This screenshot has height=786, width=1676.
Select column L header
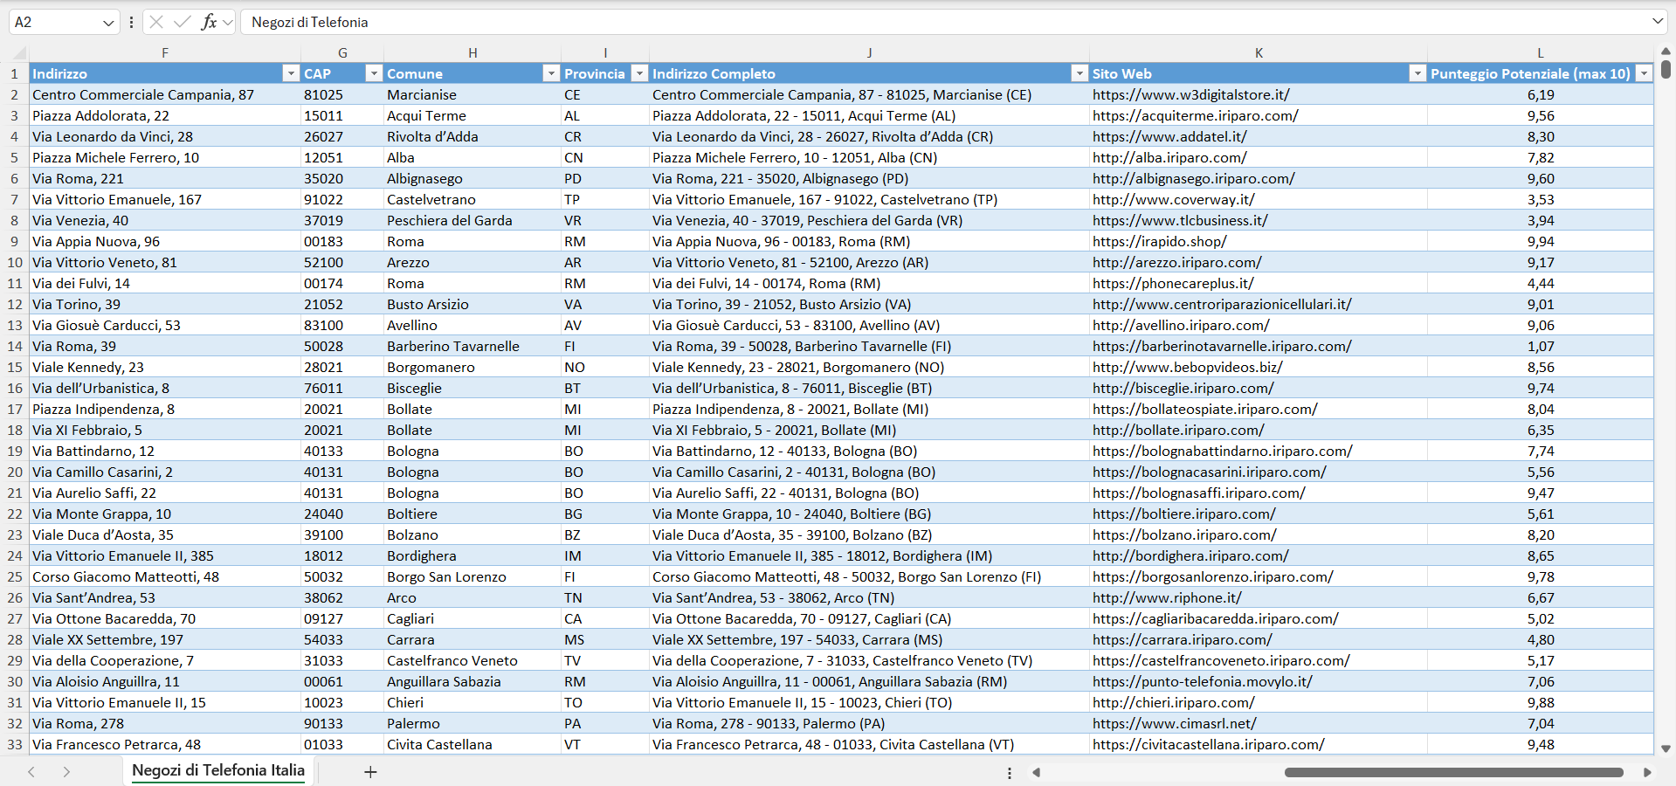(1541, 53)
